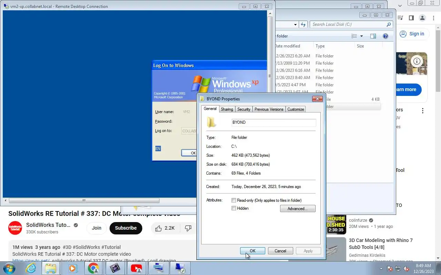Click the ad info circle icon

tap(417, 62)
